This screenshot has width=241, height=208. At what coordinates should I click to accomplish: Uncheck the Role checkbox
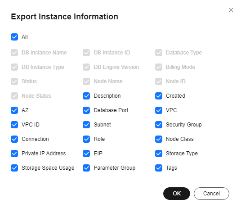86,139
